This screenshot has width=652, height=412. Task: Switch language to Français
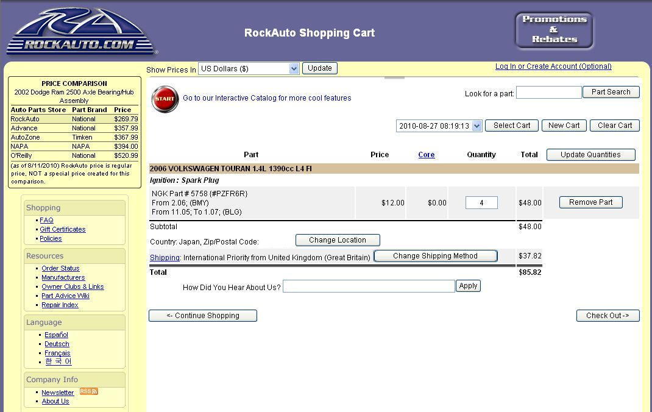point(57,353)
